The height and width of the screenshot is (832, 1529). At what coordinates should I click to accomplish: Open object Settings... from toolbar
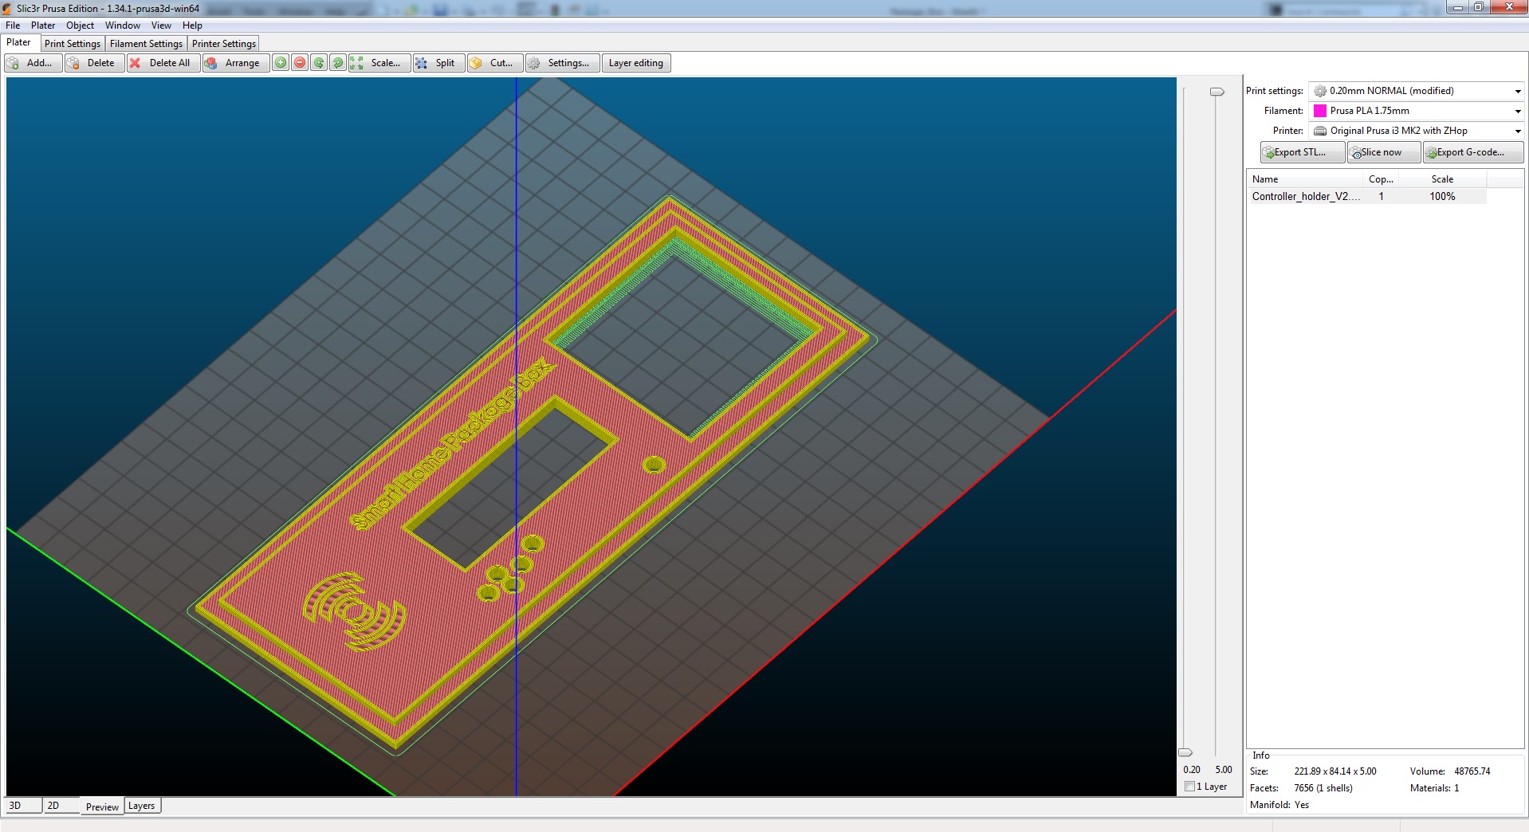tap(562, 63)
